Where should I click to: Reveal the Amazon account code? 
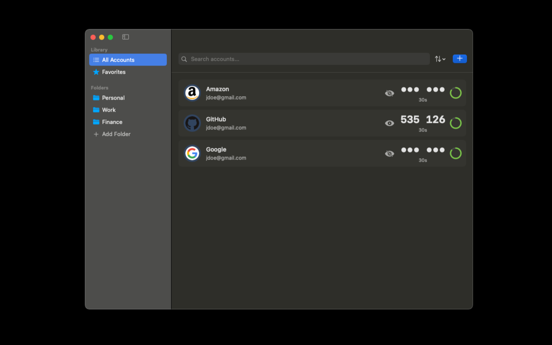pos(389,93)
